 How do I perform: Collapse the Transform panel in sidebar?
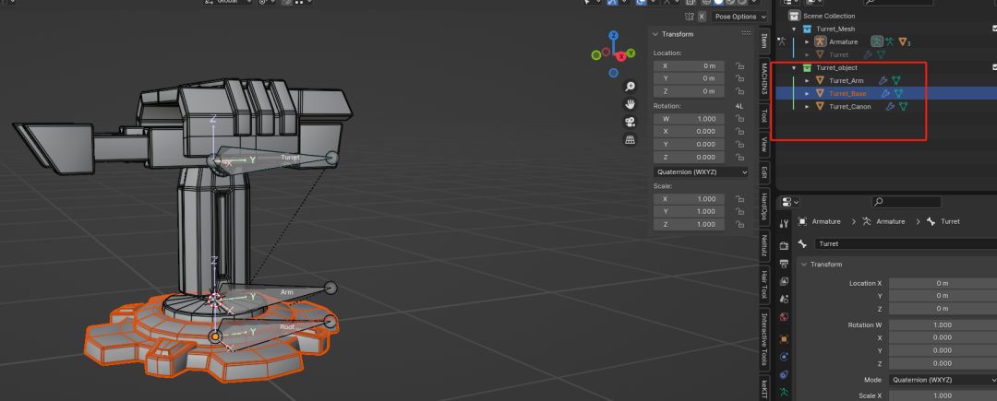pos(656,34)
